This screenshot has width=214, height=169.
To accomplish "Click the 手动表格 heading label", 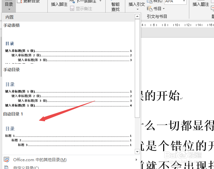I will click(x=12, y=25).
